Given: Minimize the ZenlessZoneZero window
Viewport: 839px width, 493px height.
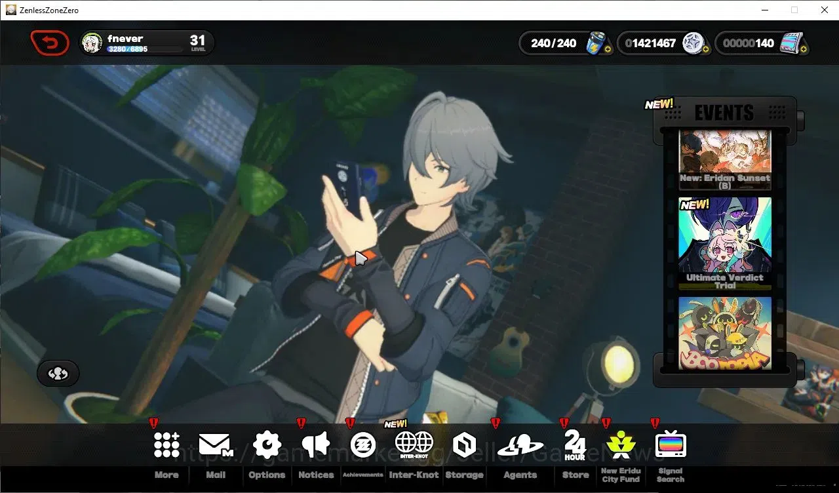Looking at the screenshot, I should (764, 10).
